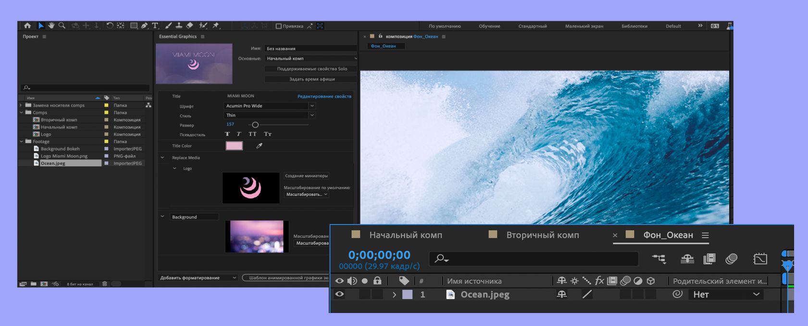Select the Selection arrow tool
The image size is (808, 326).
point(41,26)
